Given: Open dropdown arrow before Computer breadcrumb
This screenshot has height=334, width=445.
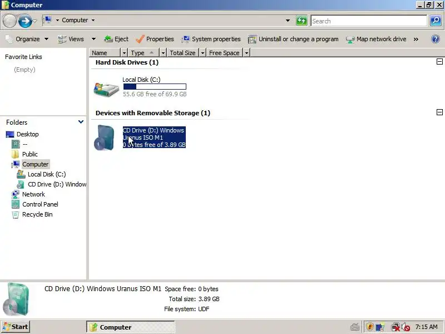Looking at the screenshot, I should tap(57, 20).
